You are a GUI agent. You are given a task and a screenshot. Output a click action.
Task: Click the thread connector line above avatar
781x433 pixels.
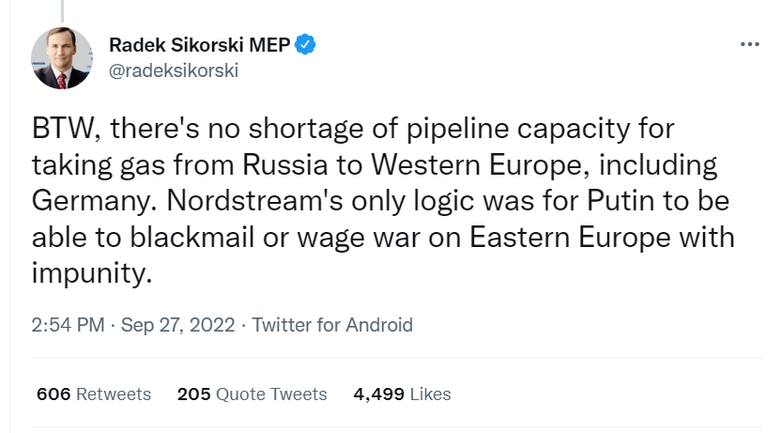tap(62, 11)
